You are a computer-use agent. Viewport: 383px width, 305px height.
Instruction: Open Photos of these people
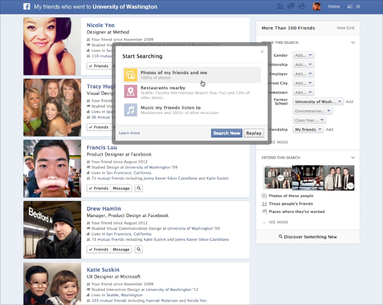tap(291, 196)
